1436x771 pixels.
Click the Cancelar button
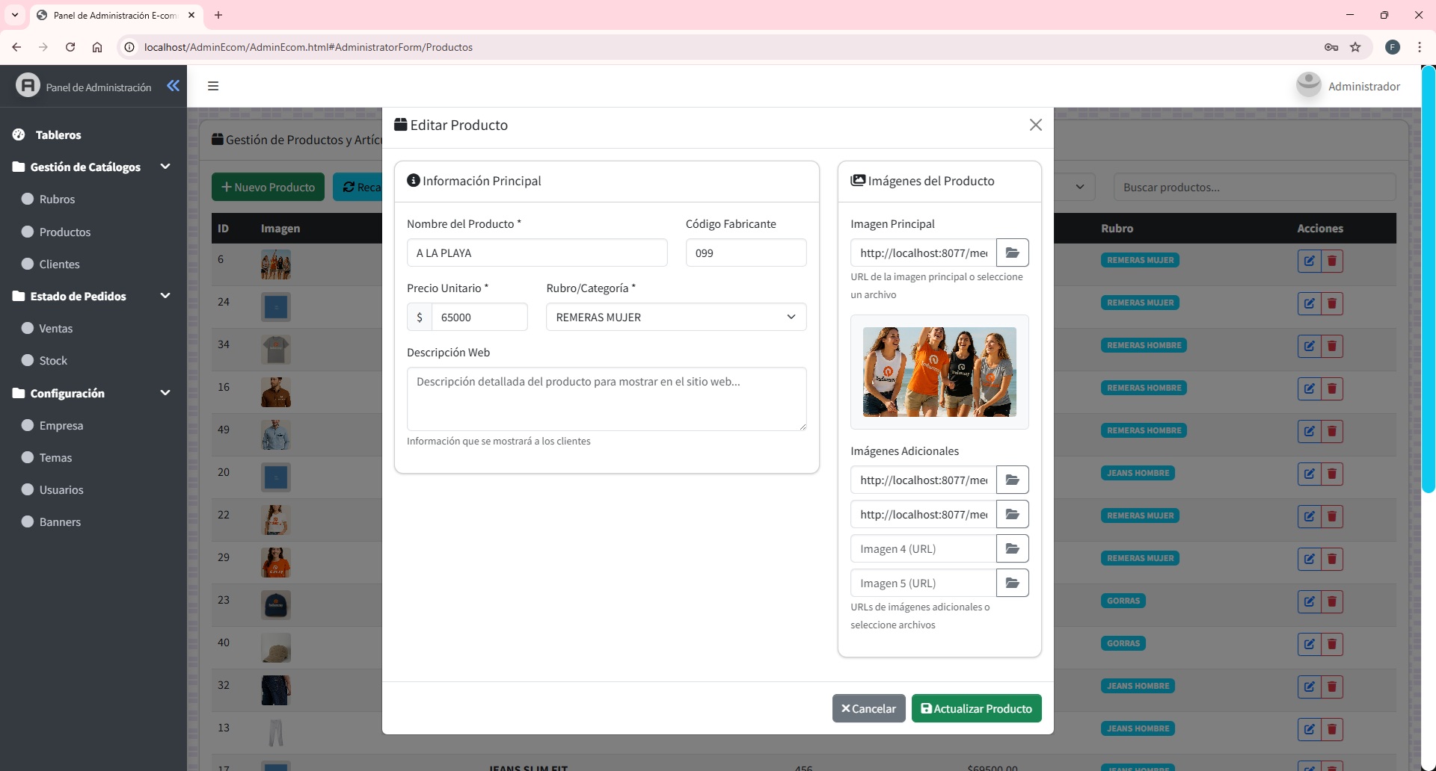[x=868, y=708]
